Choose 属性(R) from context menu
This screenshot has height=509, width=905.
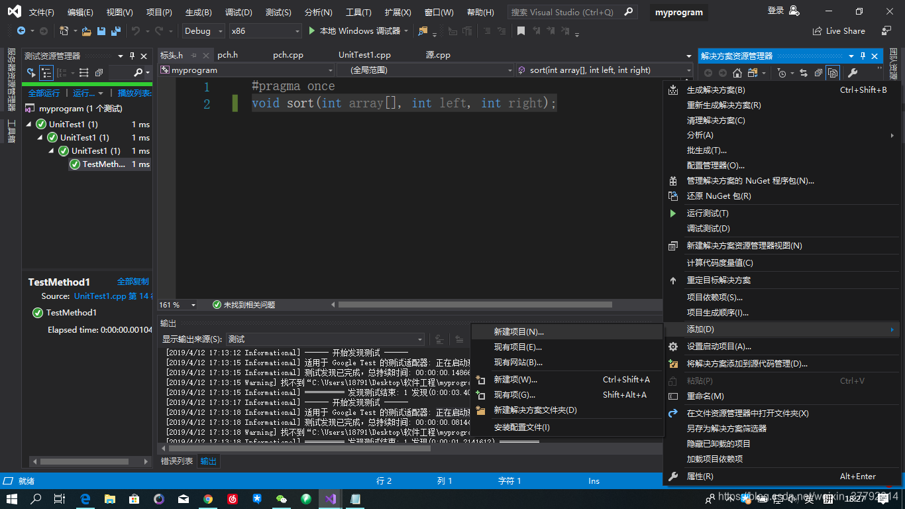(782, 477)
